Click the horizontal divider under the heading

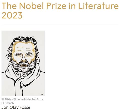coord(60,26)
